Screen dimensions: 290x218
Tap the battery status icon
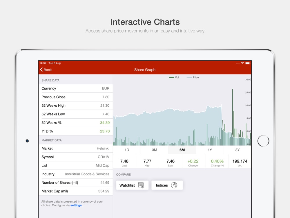(x=248, y=63)
